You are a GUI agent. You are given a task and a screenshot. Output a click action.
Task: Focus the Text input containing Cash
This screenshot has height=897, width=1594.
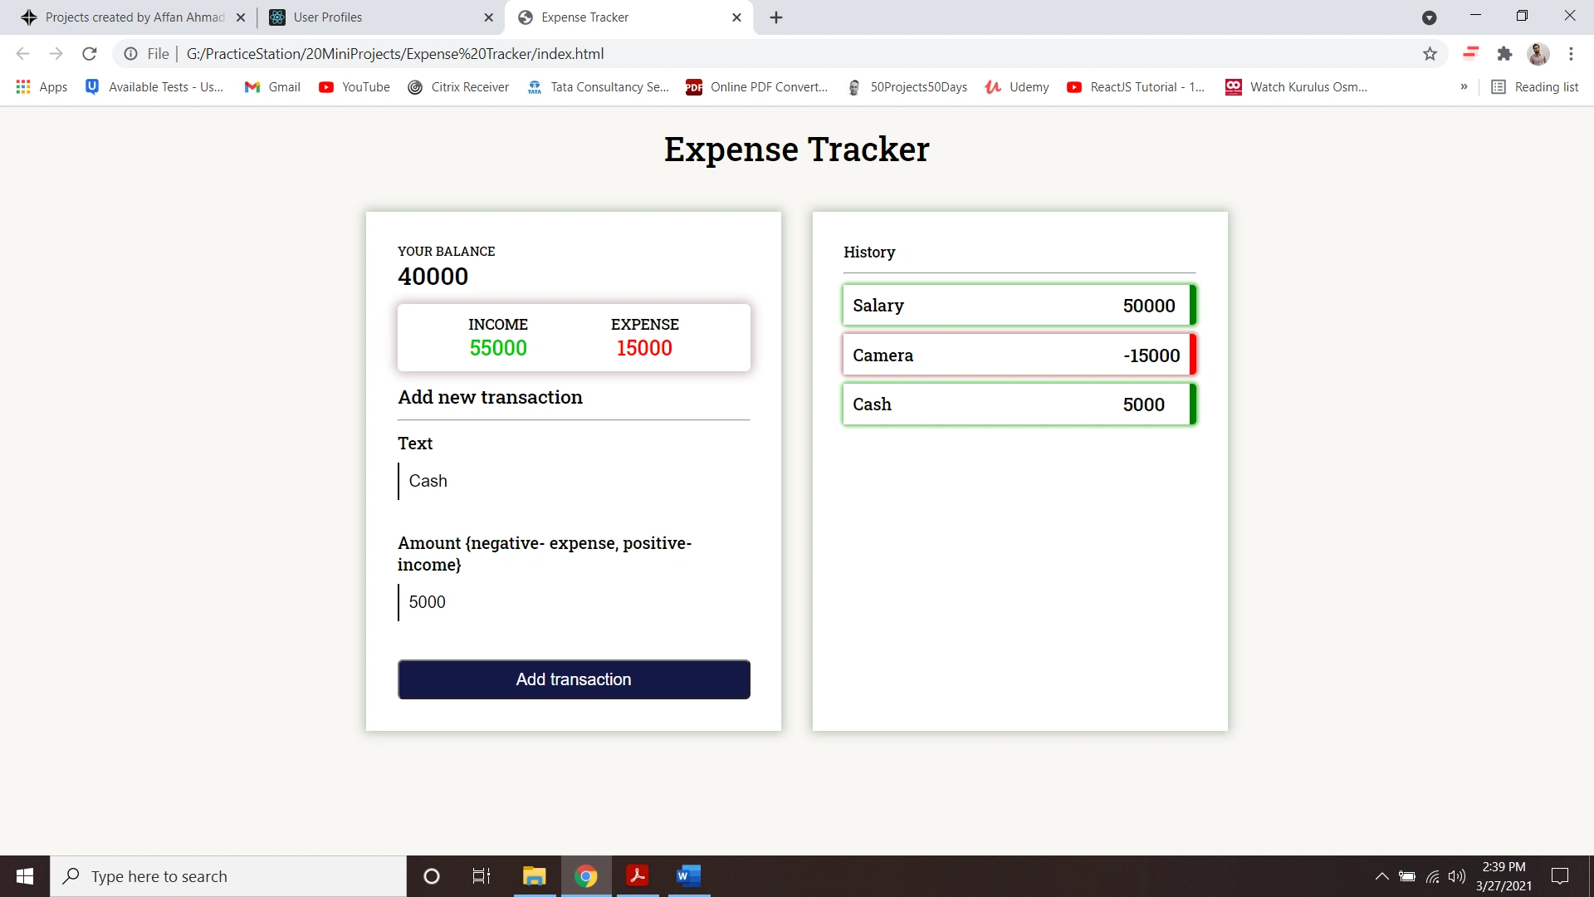click(574, 481)
